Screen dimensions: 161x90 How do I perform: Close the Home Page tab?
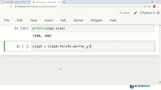click(x=29, y=2)
